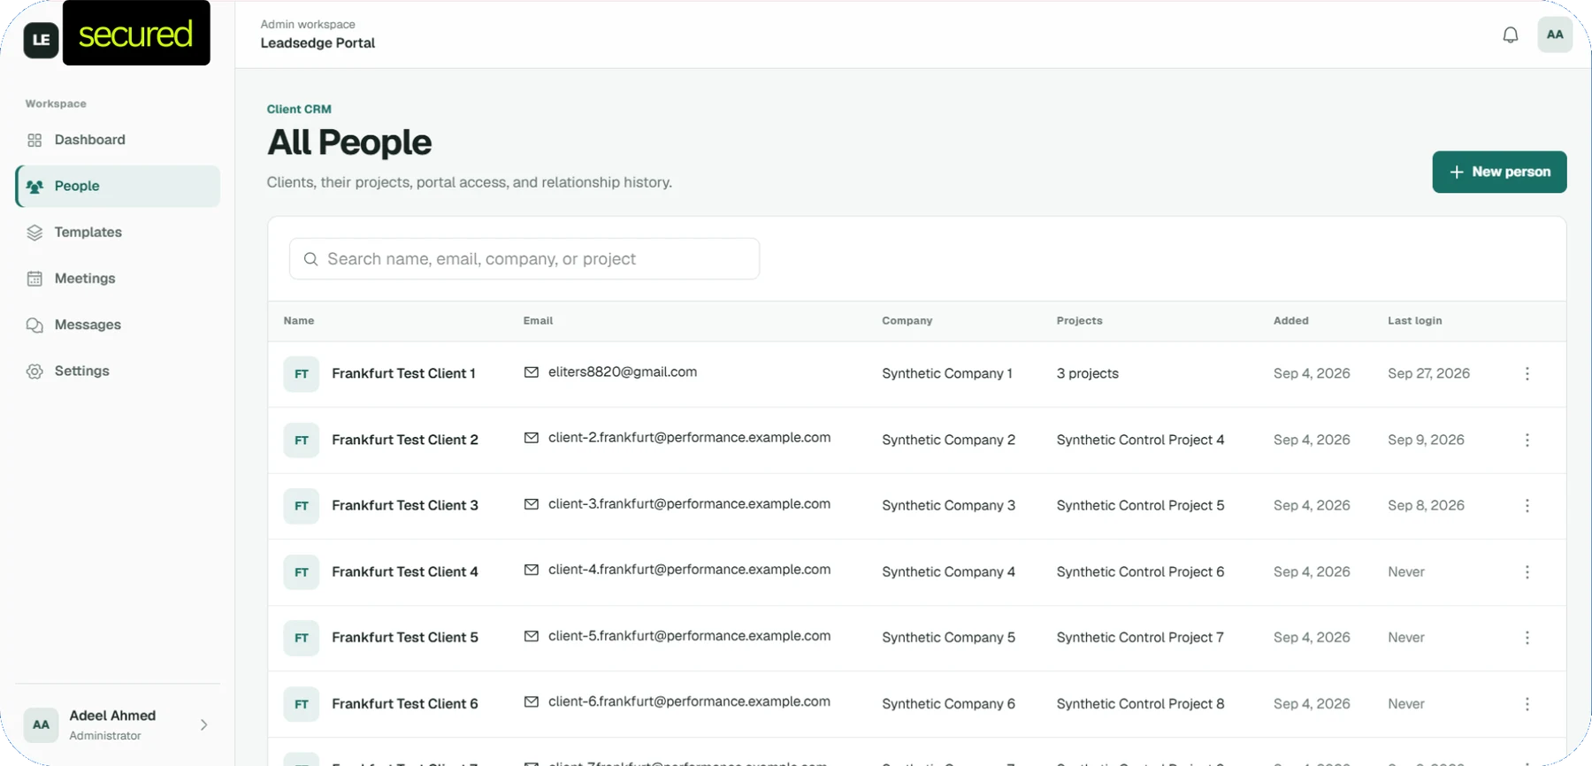Click 'Synthetic Company 3' cell
The image size is (1592, 766).
tap(948, 506)
